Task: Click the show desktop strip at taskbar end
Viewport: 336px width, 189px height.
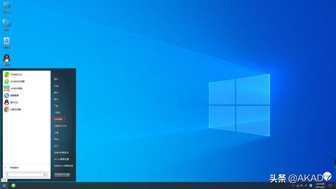Action: pyautogui.click(x=335, y=185)
